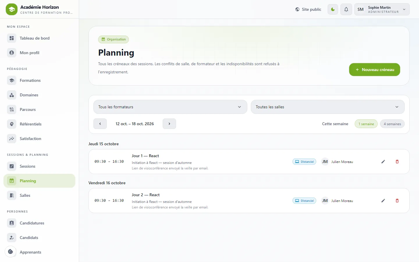Click the Distanciel badge for Jour 2
The image size is (419, 262).
pos(304,201)
